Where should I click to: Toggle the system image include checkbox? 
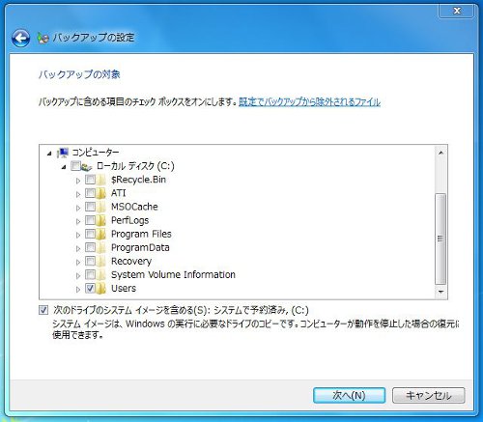click(43, 310)
